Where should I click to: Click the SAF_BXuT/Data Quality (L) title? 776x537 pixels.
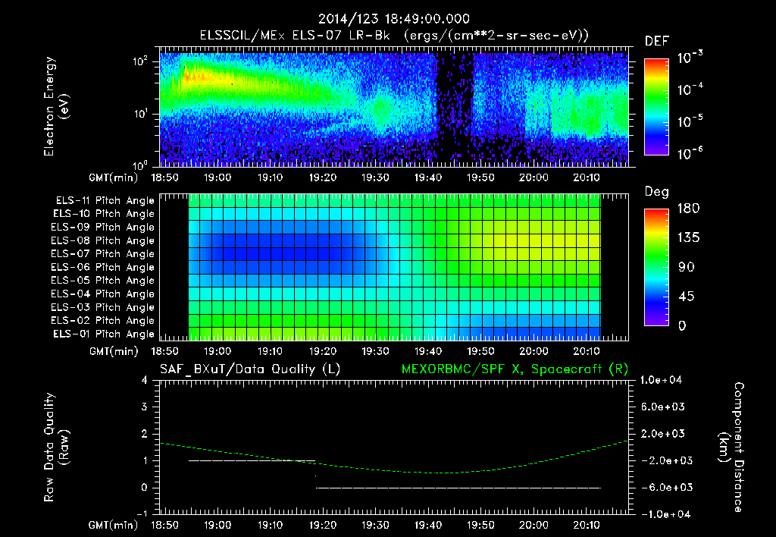(250, 369)
